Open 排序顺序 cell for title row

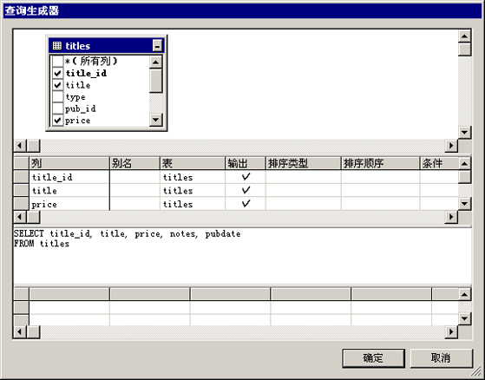381,190
